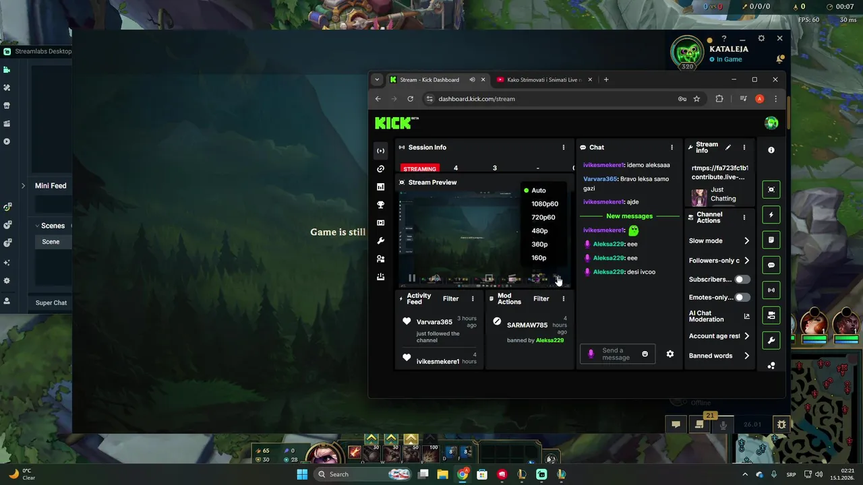Mute the Kick Dashboard tab audio
Screen dimensions: 863x485
[x=472, y=79]
